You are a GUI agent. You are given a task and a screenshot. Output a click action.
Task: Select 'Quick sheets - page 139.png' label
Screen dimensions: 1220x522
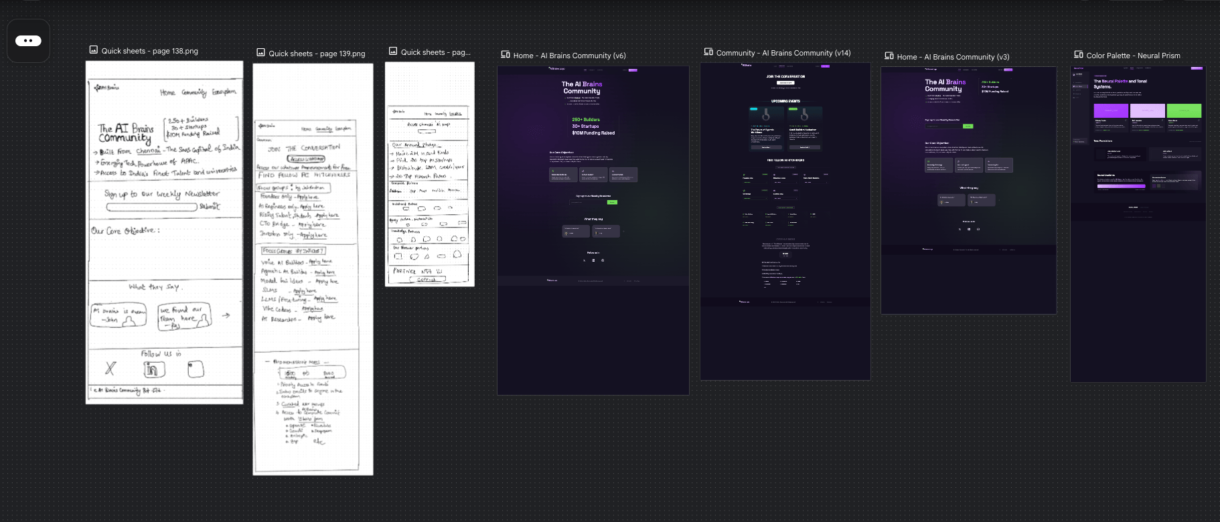point(317,54)
